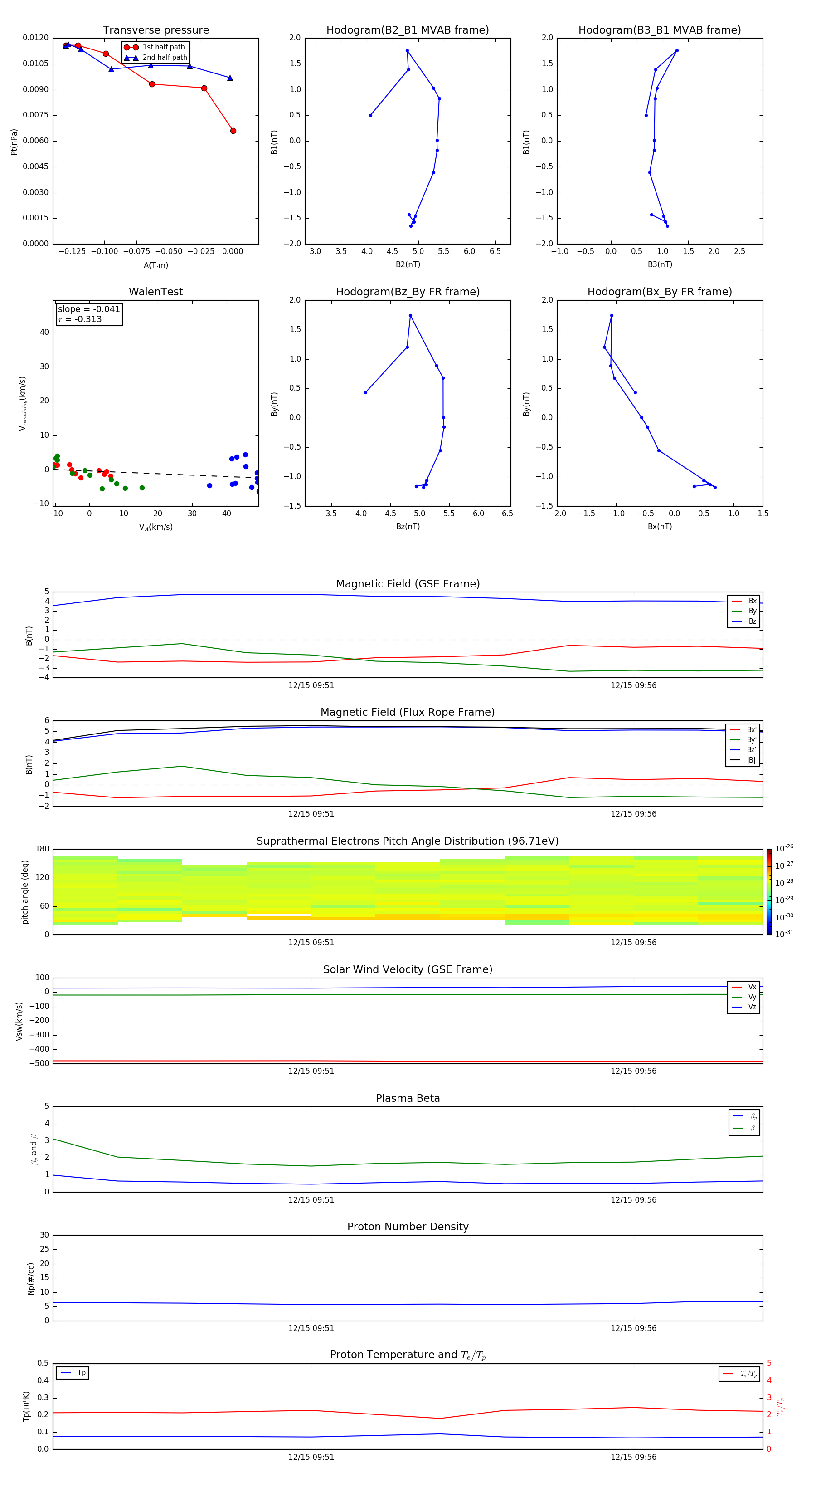Click the Plasma Beta plot title
Image resolution: width=816 pixels, height=1497 pixels.
(x=408, y=1098)
